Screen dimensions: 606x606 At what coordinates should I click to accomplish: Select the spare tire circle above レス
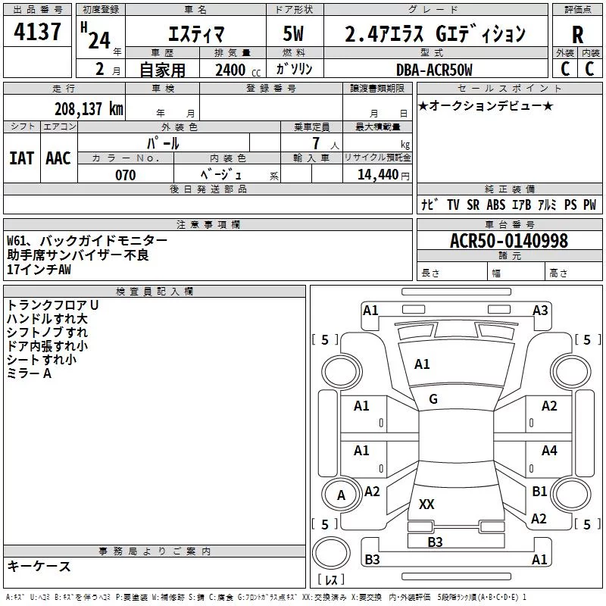(x=331, y=552)
